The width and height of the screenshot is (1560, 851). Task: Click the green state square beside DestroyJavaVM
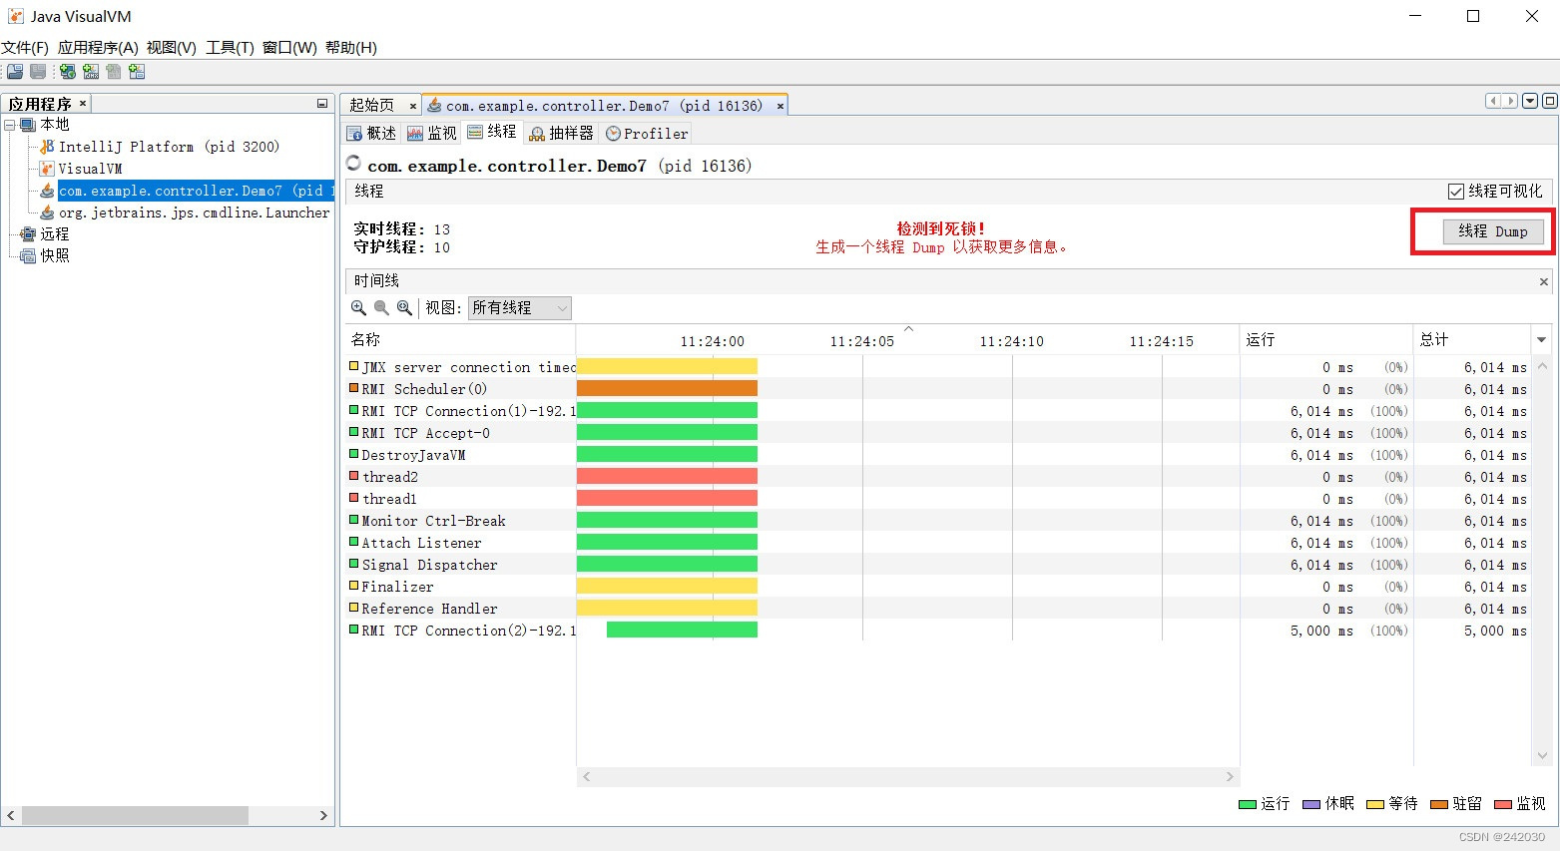[353, 454]
